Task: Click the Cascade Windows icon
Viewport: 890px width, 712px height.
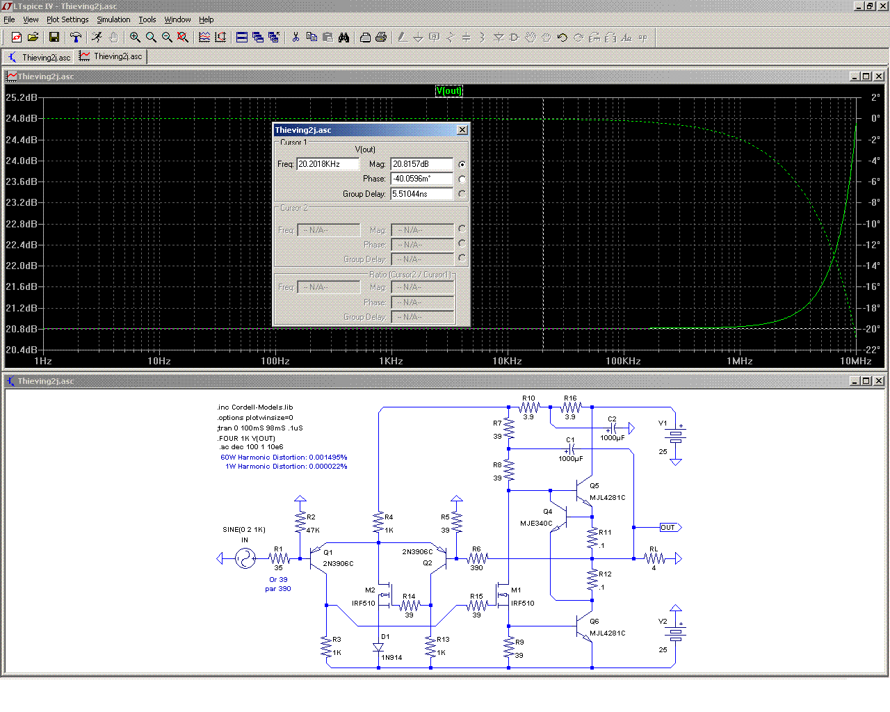Action: [x=258, y=38]
